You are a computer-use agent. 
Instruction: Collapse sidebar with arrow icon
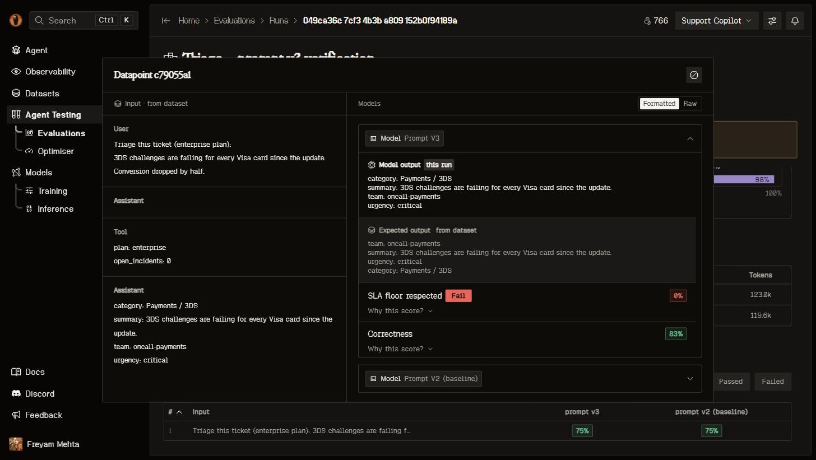pyautogui.click(x=166, y=21)
